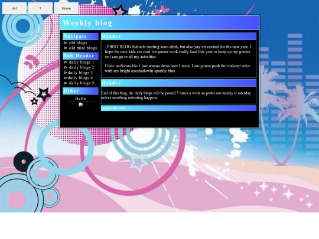319x239 pixels.
Task: Click the second Header bar above End of blog
Action: tap(178, 83)
